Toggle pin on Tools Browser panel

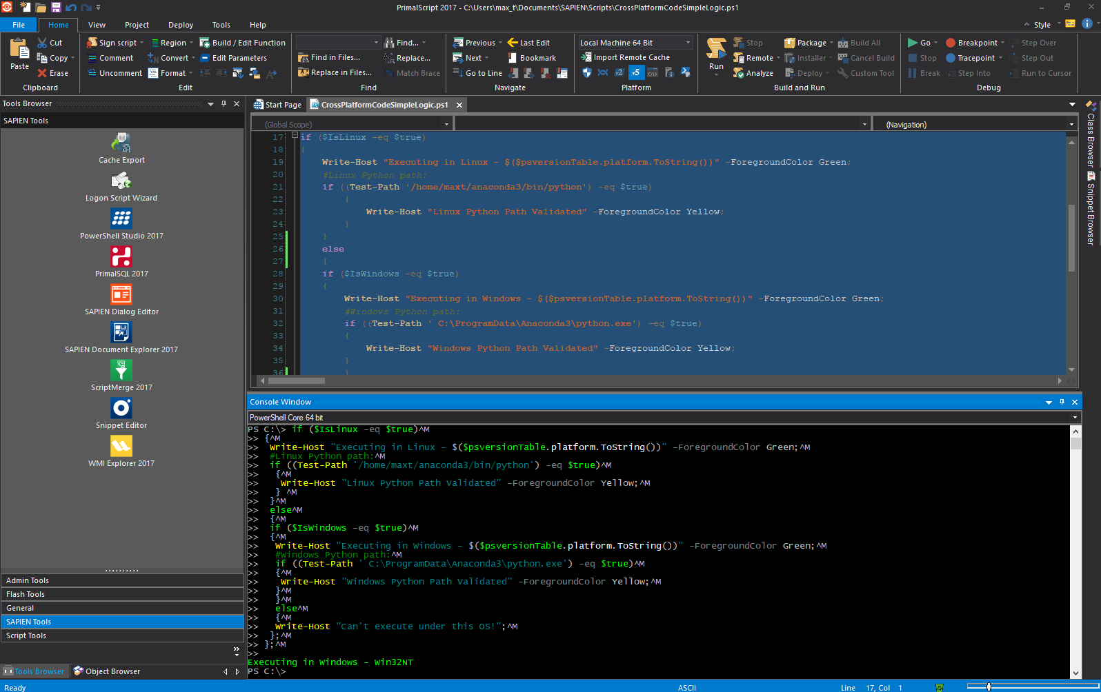coord(224,103)
